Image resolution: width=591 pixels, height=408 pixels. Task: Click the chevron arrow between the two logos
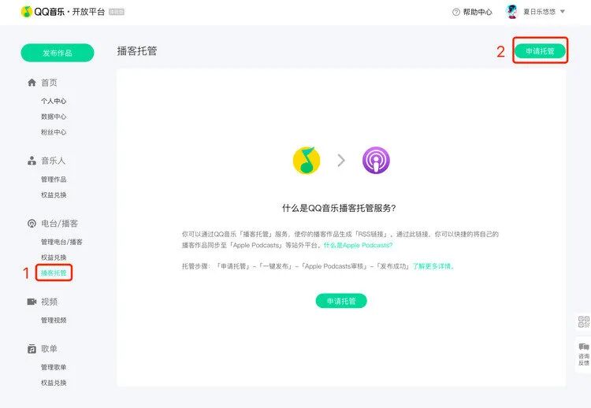341,161
